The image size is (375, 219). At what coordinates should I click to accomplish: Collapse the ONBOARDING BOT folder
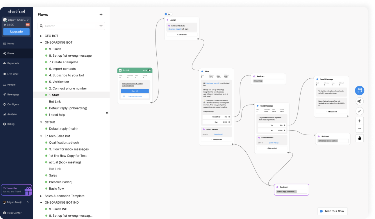pos(41,42)
